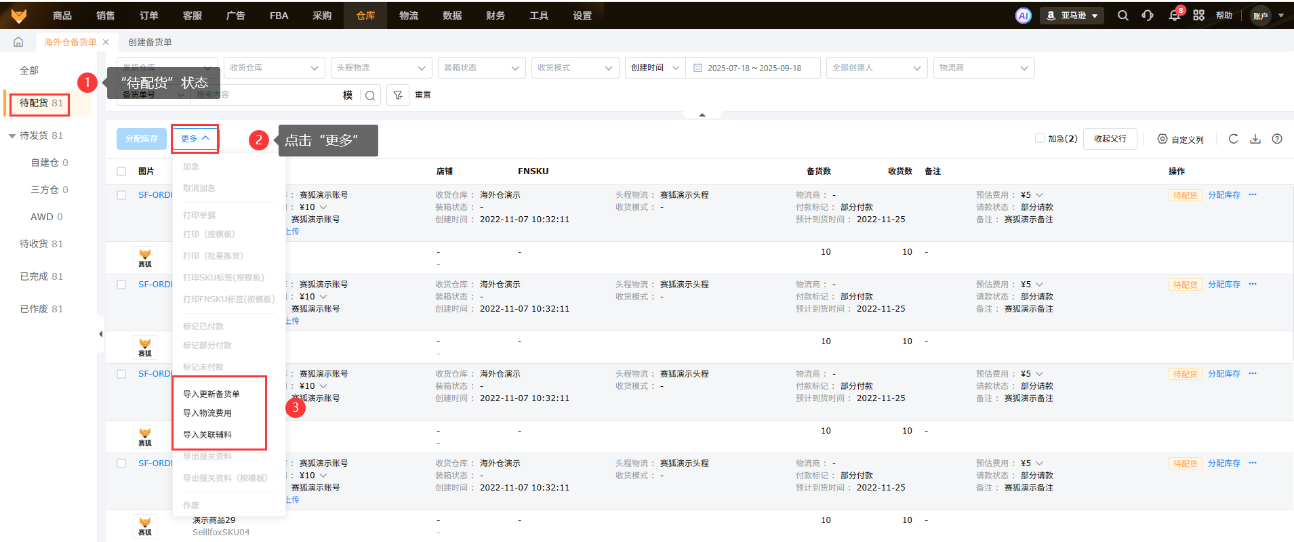Select the 全部 status in sidebar
1294x542 pixels.
click(x=29, y=70)
